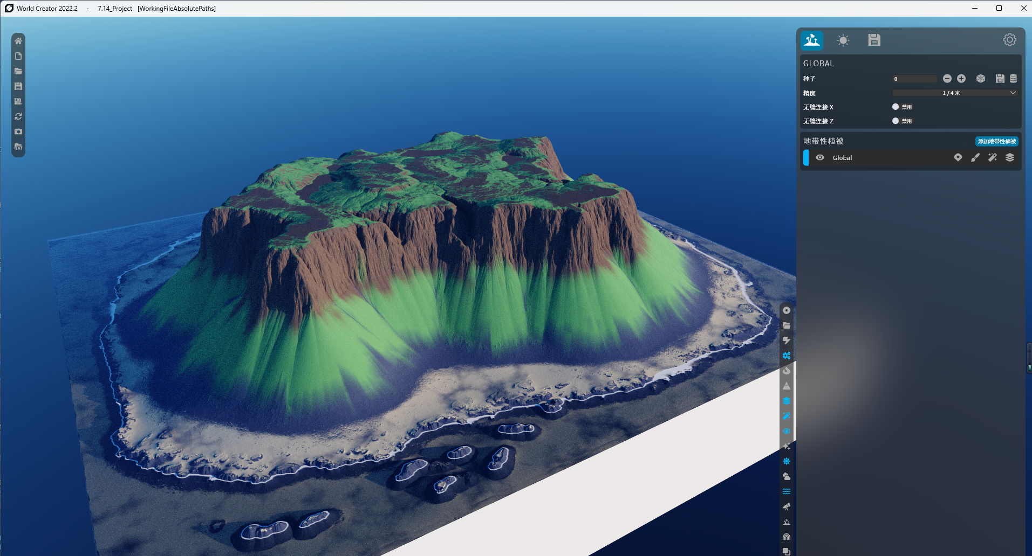
Task: Switch to the export floppy disk tab
Action: [874, 40]
